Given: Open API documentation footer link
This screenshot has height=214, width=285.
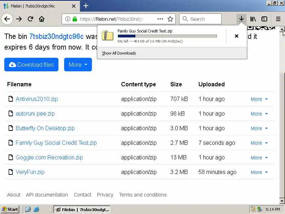Looking at the screenshot, I should (47, 195).
